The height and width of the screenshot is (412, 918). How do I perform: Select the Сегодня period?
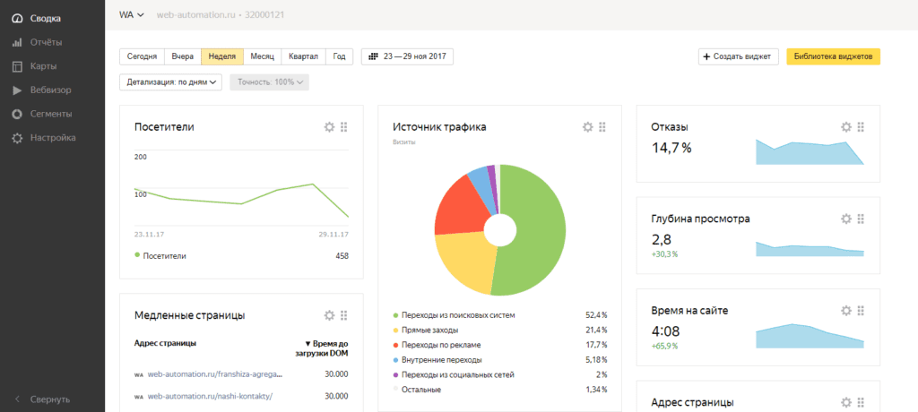[x=142, y=56]
